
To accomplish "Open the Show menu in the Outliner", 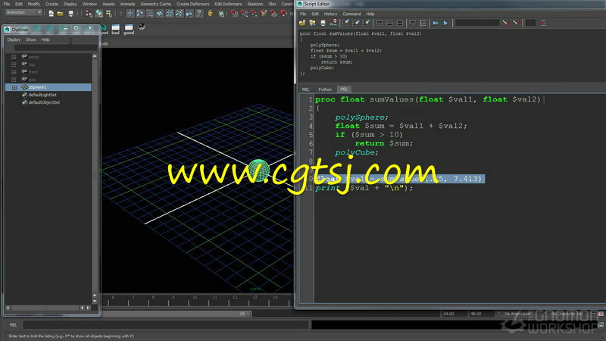I will point(31,39).
